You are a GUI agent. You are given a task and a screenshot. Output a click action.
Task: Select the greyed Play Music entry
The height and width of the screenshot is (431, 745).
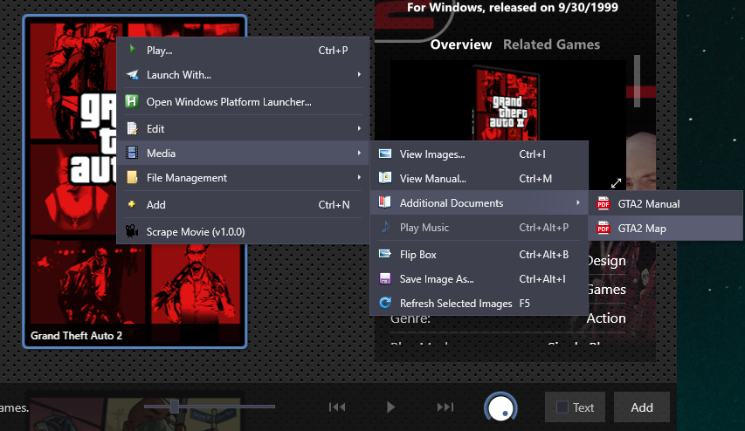[x=479, y=228]
